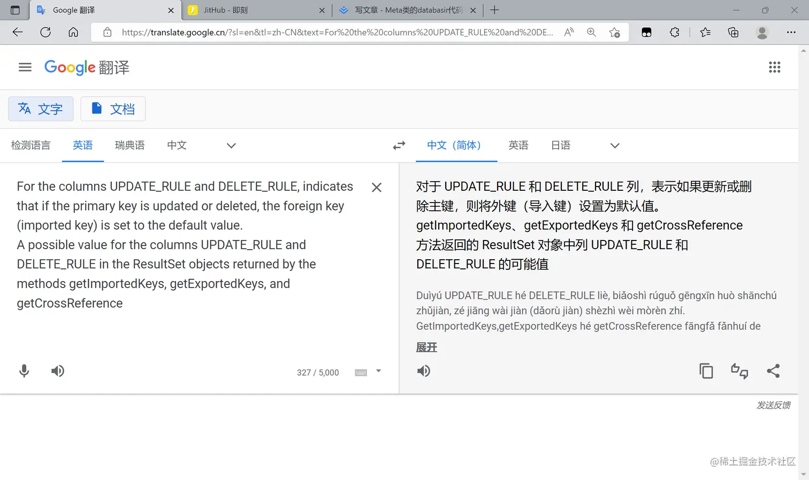Open the on-screen keyboard
The height and width of the screenshot is (480, 809).
(x=361, y=373)
